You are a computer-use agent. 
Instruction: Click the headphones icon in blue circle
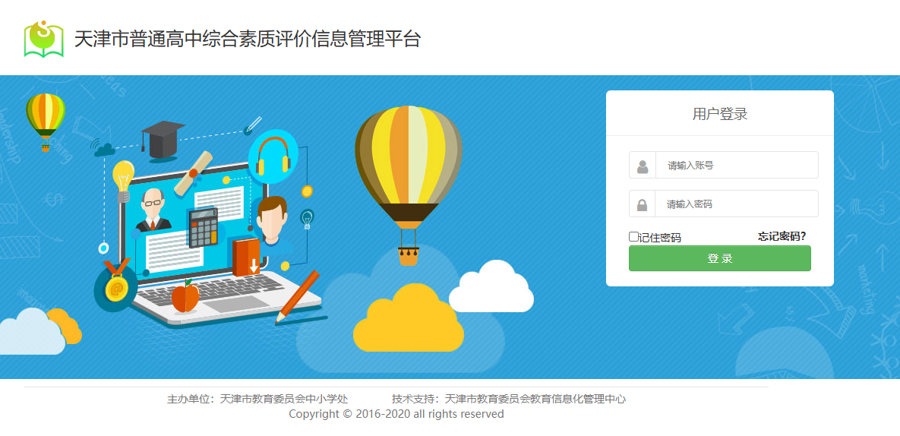(271, 156)
